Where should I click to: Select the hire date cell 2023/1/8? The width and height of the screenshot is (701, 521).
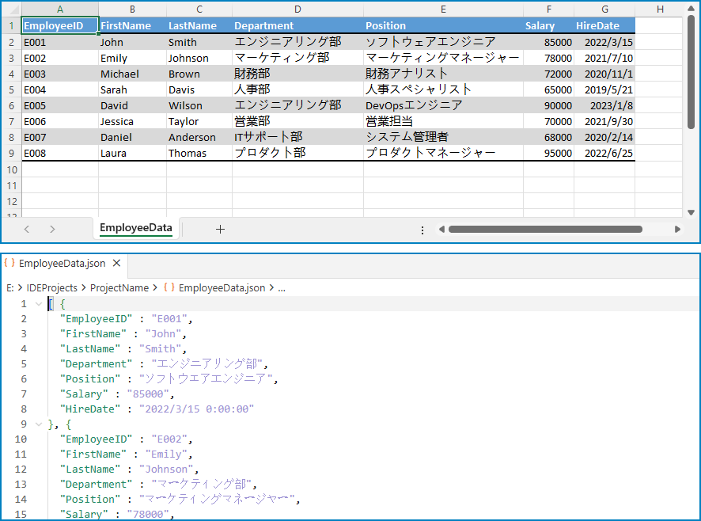point(604,105)
